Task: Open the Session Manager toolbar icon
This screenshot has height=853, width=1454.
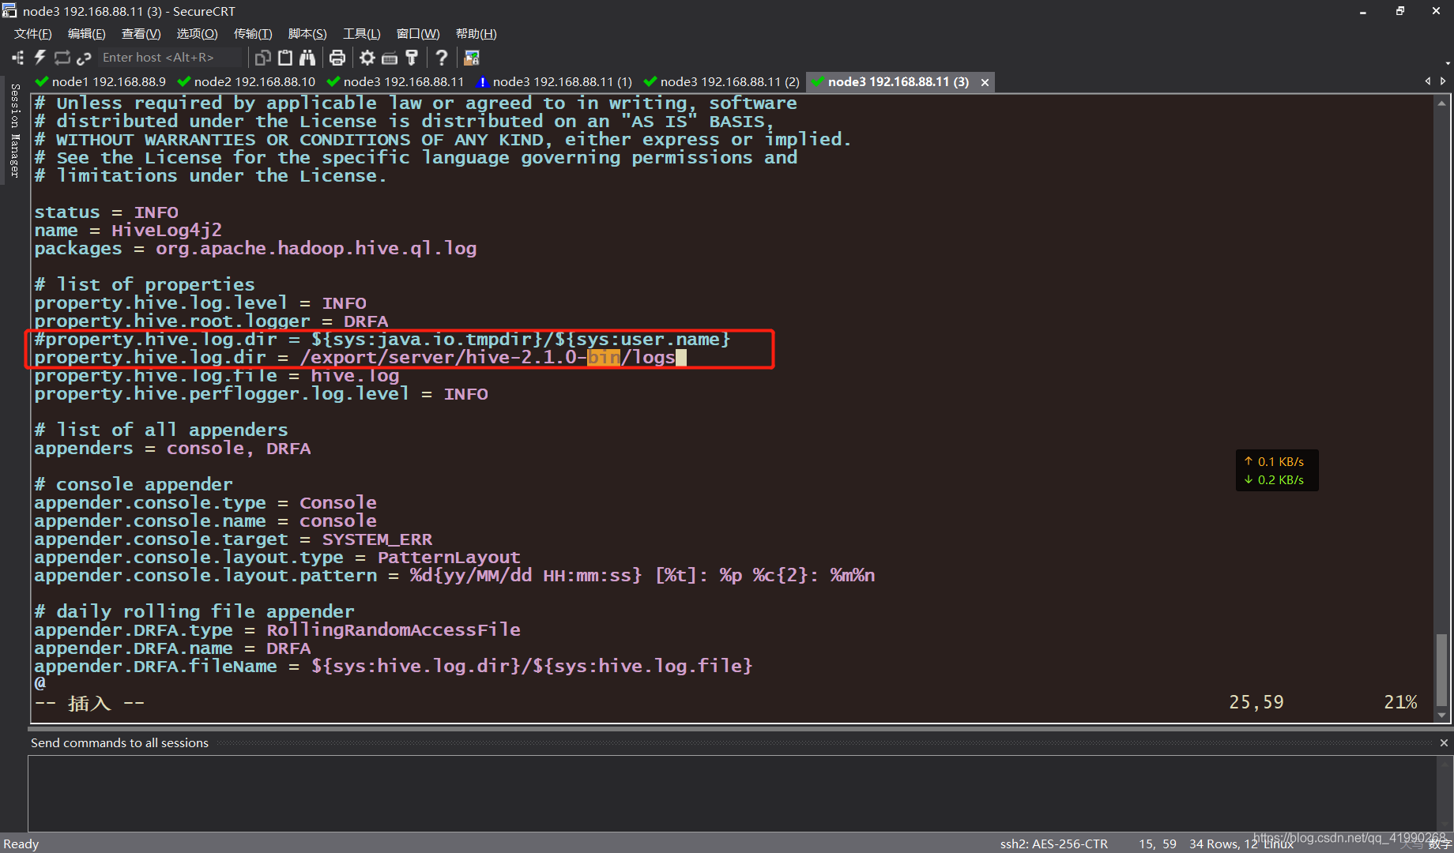Action: click(x=17, y=57)
